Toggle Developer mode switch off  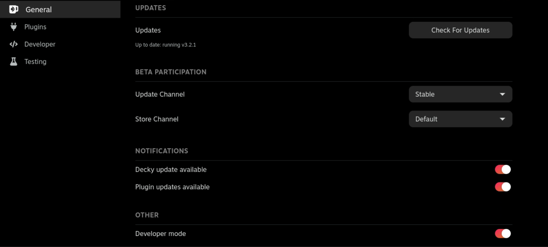point(502,233)
